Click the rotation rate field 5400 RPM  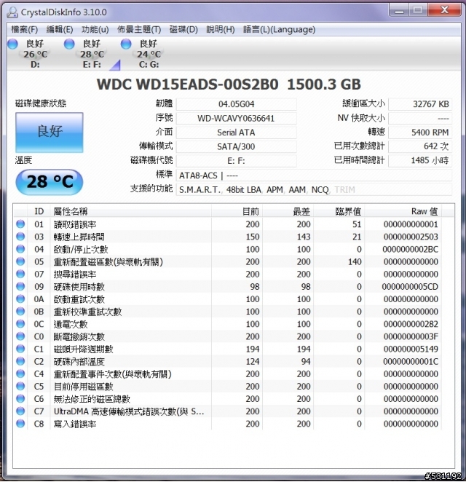[420, 133]
